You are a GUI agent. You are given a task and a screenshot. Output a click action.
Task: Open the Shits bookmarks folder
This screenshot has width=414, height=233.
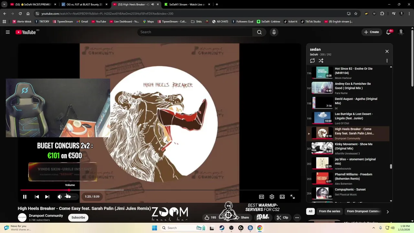[196, 22]
